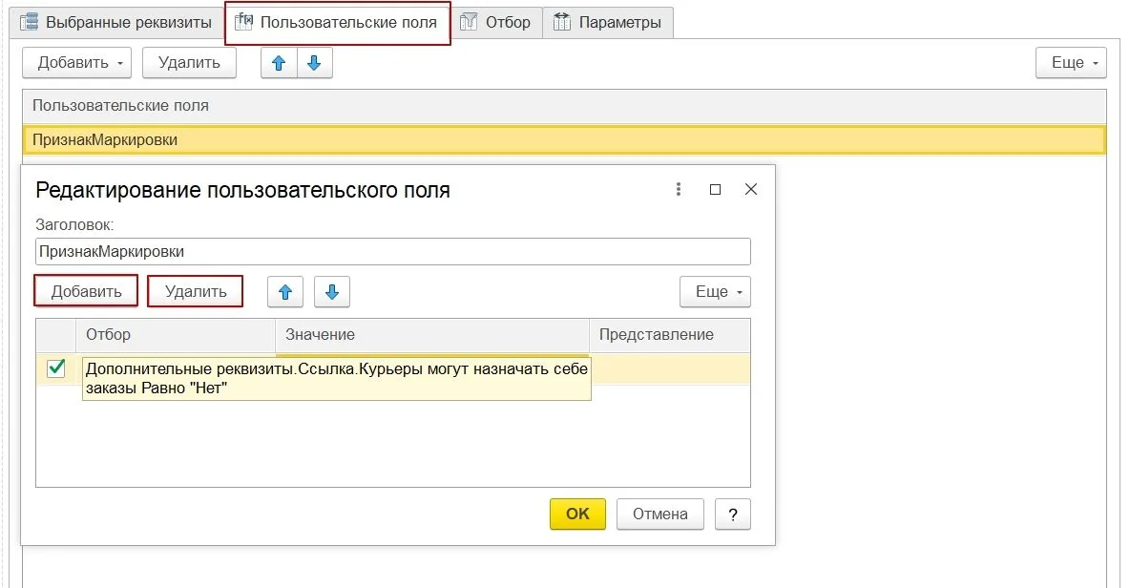
Task: Open the Еще menu in main panel
Action: pos(1071,63)
